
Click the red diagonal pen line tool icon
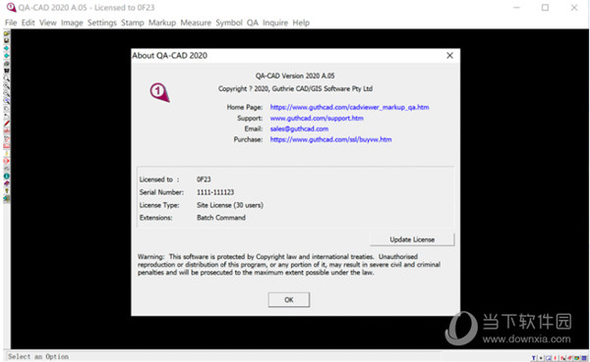click(7, 123)
